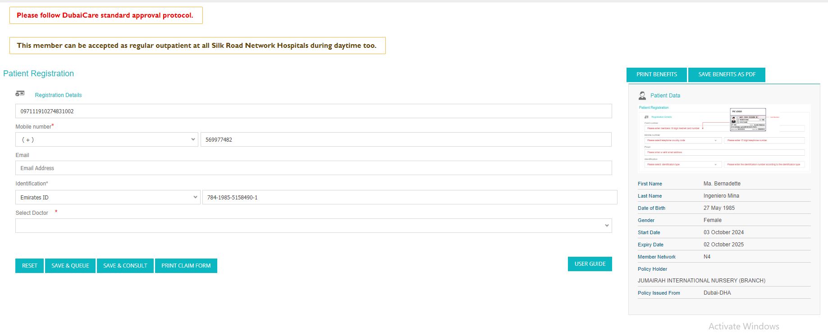Expand the Select Doctor dropdown
The height and width of the screenshot is (333, 828).
click(314, 226)
